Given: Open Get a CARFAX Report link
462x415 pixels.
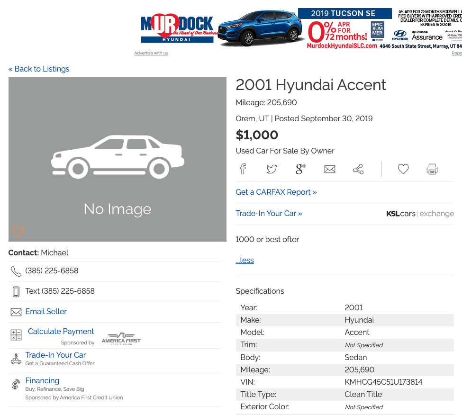Looking at the screenshot, I should pyautogui.click(x=276, y=192).
